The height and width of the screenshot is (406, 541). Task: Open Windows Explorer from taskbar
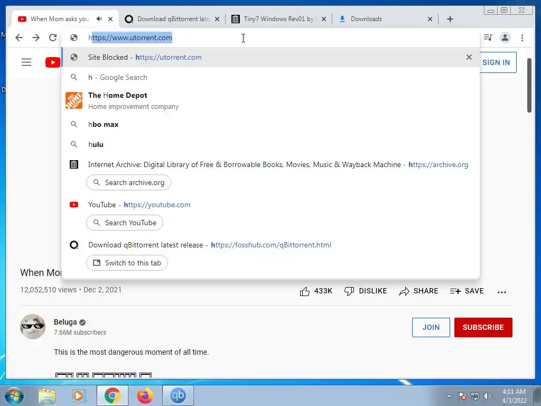tap(47, 395)
